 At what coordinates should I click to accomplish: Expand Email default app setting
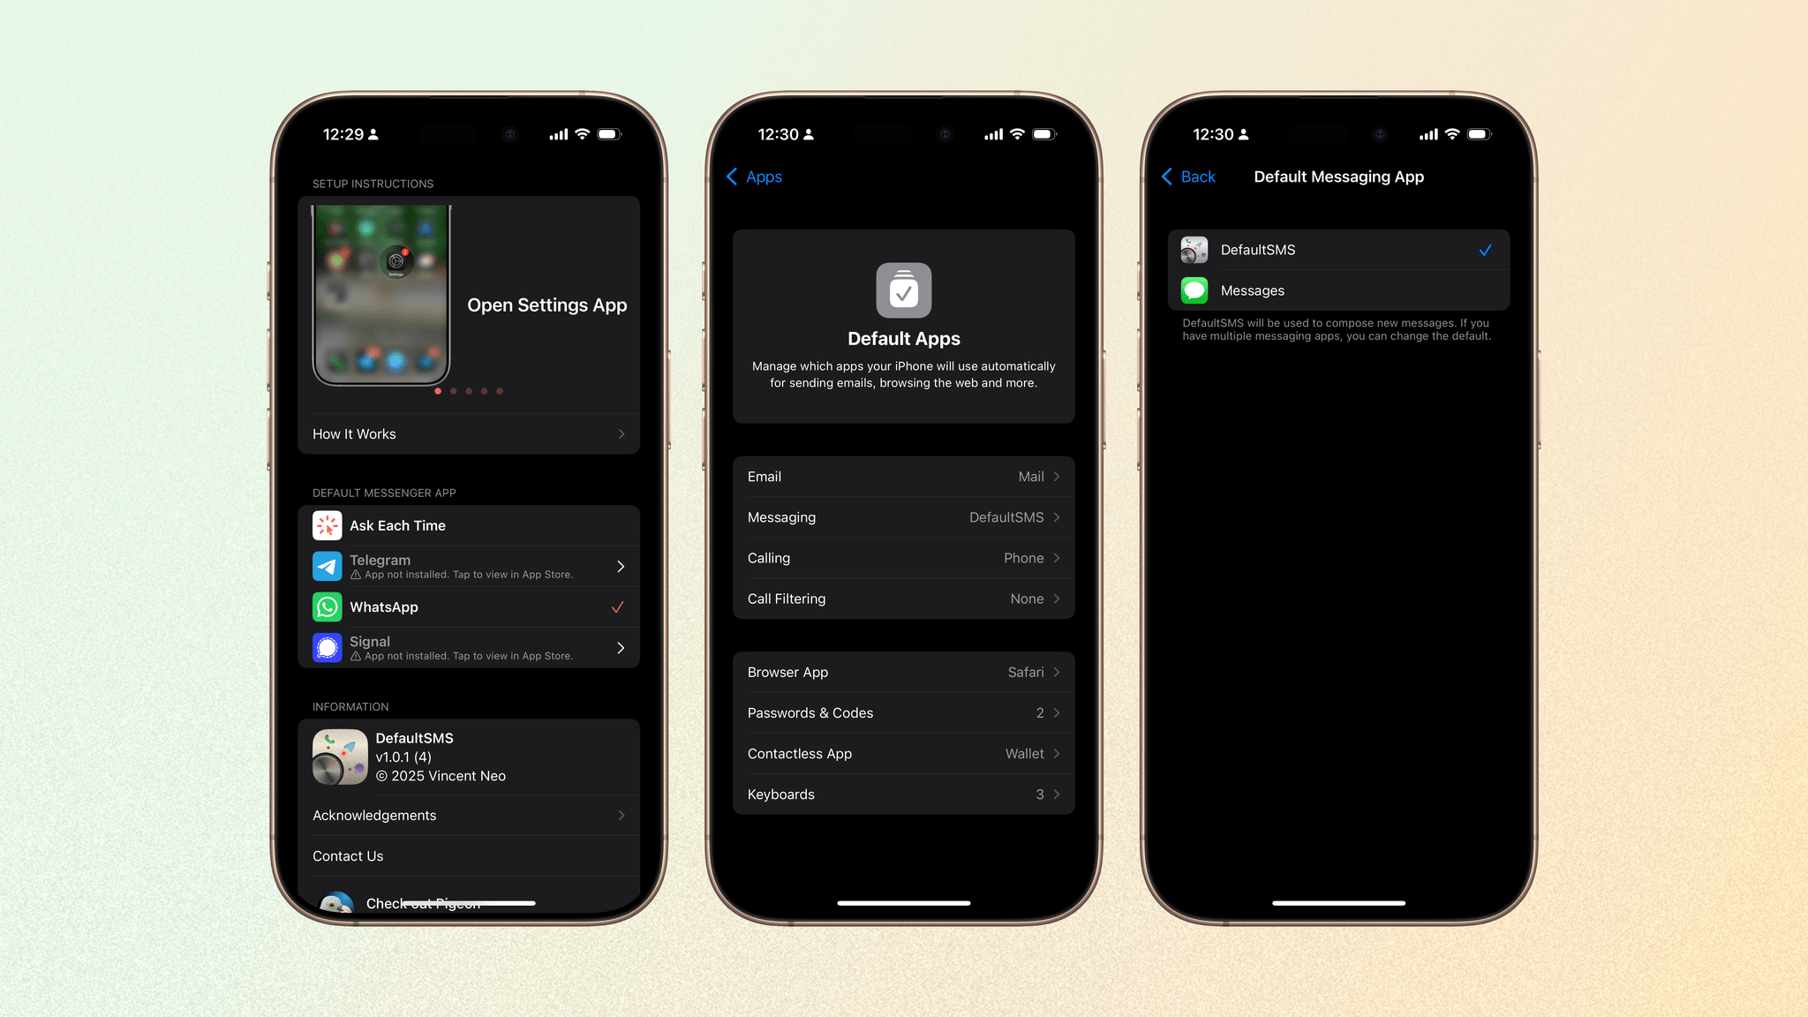click(x=903, y=476)
